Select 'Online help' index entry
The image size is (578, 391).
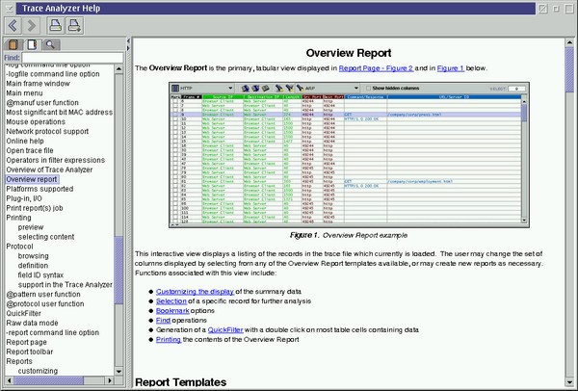pyautogui.click(x=25, y=142)
